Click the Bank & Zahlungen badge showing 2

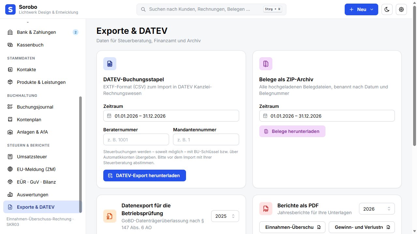coord(76,32)
